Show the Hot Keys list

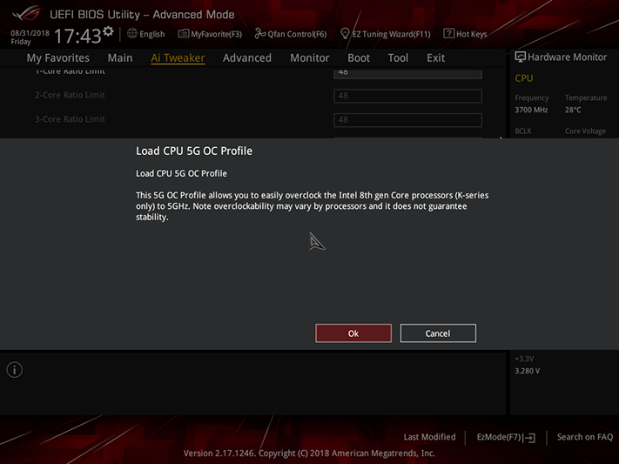(471, 34)
